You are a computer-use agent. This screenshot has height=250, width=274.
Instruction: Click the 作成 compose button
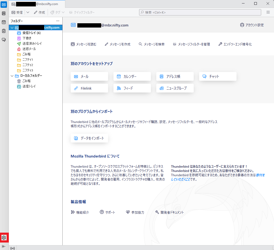39,12
